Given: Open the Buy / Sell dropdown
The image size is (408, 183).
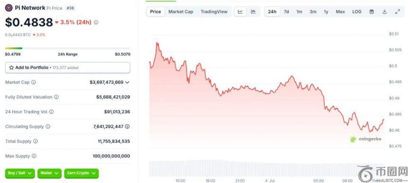Looking at the screenshot, I should [20, 173].
